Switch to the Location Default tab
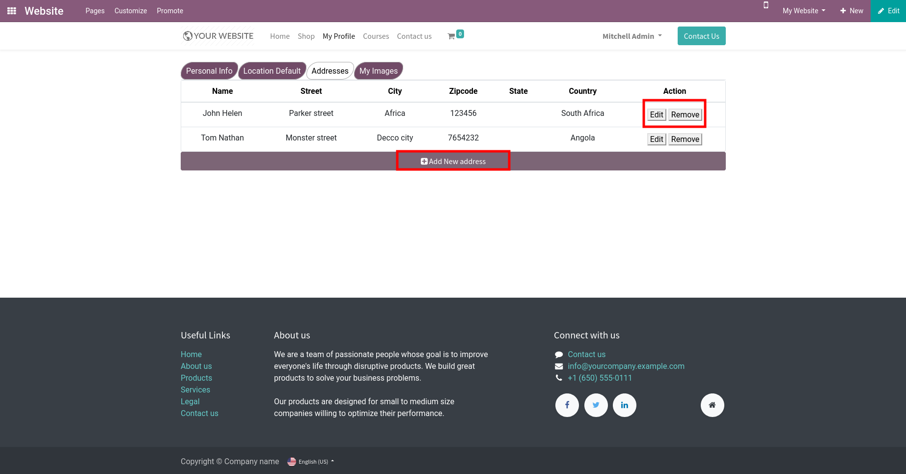 272,71
